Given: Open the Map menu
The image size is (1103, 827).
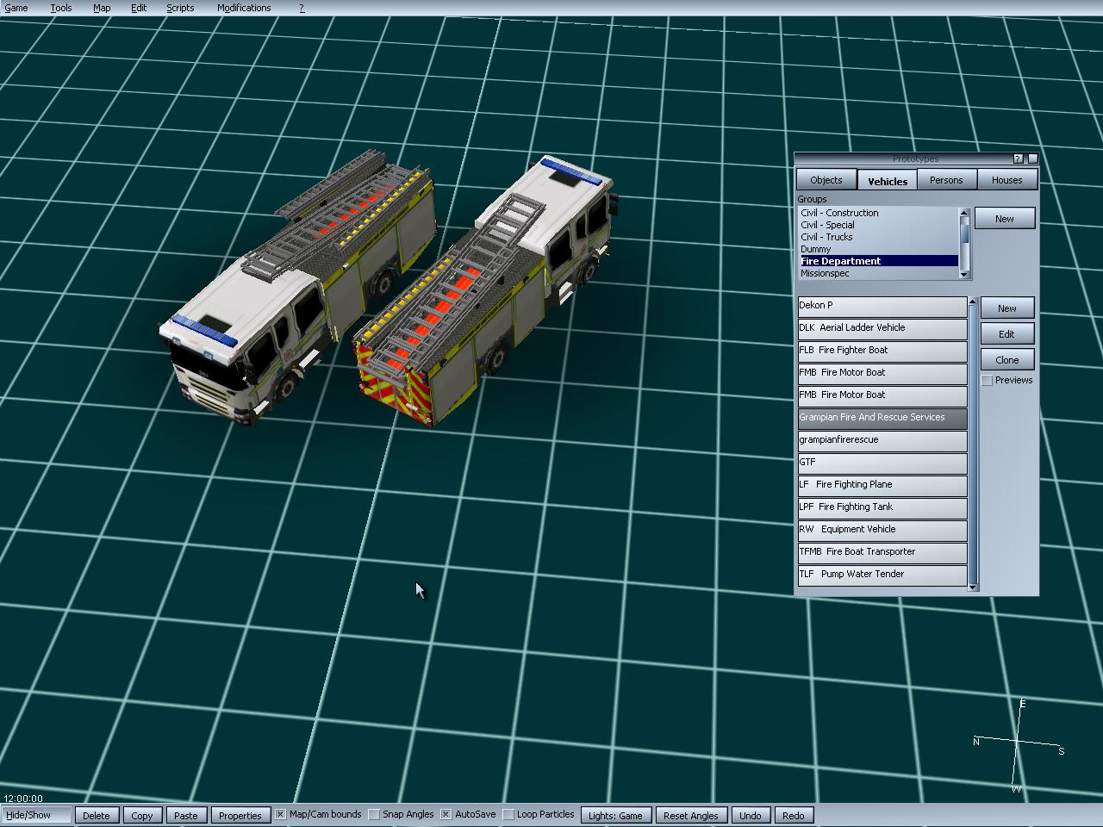Looking at the screenshot, I should pyautogui.click(x=102, y=8).
